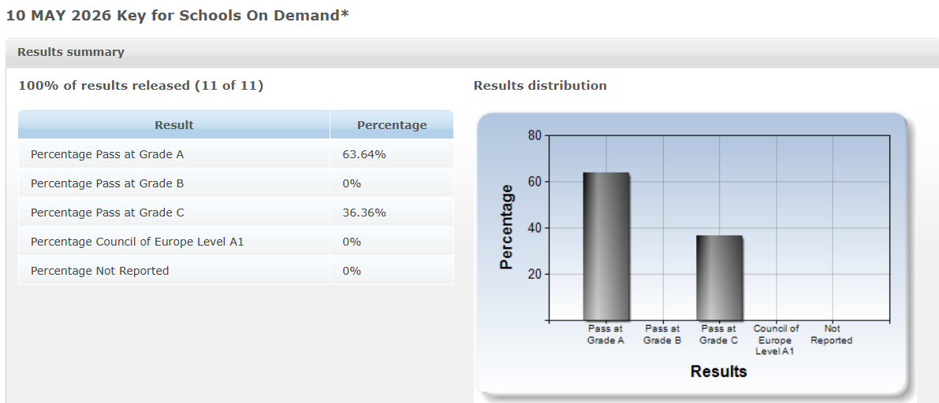The height and width of the screenshot is (403, 939).
Task: Click the 36.36% value cell
Action: click(x=392, y=213)
